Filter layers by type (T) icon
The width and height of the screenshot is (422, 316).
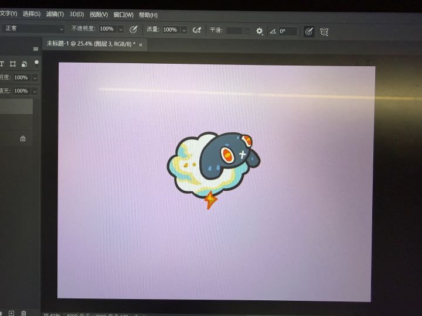[2, 64]
